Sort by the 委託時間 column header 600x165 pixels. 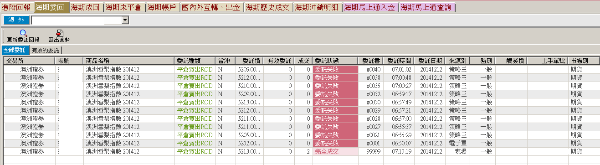[399, 61]
